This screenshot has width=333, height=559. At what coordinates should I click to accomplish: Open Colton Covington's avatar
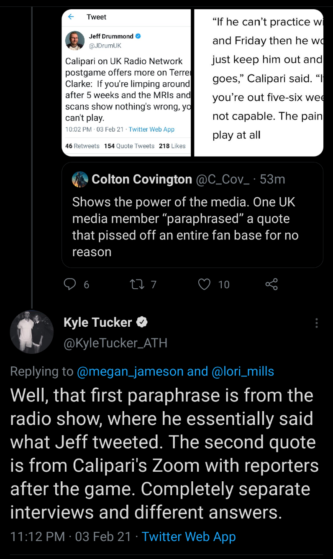click(x=80, y=179)
